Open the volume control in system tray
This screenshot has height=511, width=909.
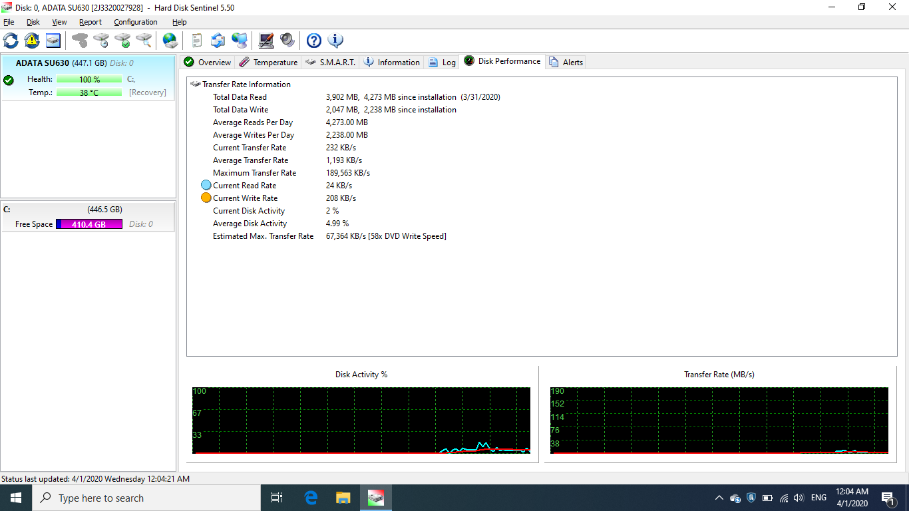(x=799, y=498)
